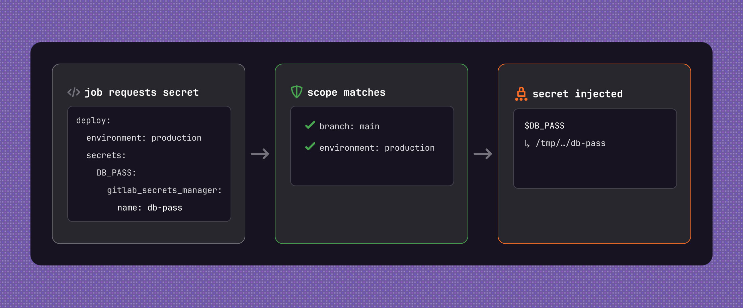
Task: Click 'environment: production' in the scope box
Action: click(x=377, y=148)
